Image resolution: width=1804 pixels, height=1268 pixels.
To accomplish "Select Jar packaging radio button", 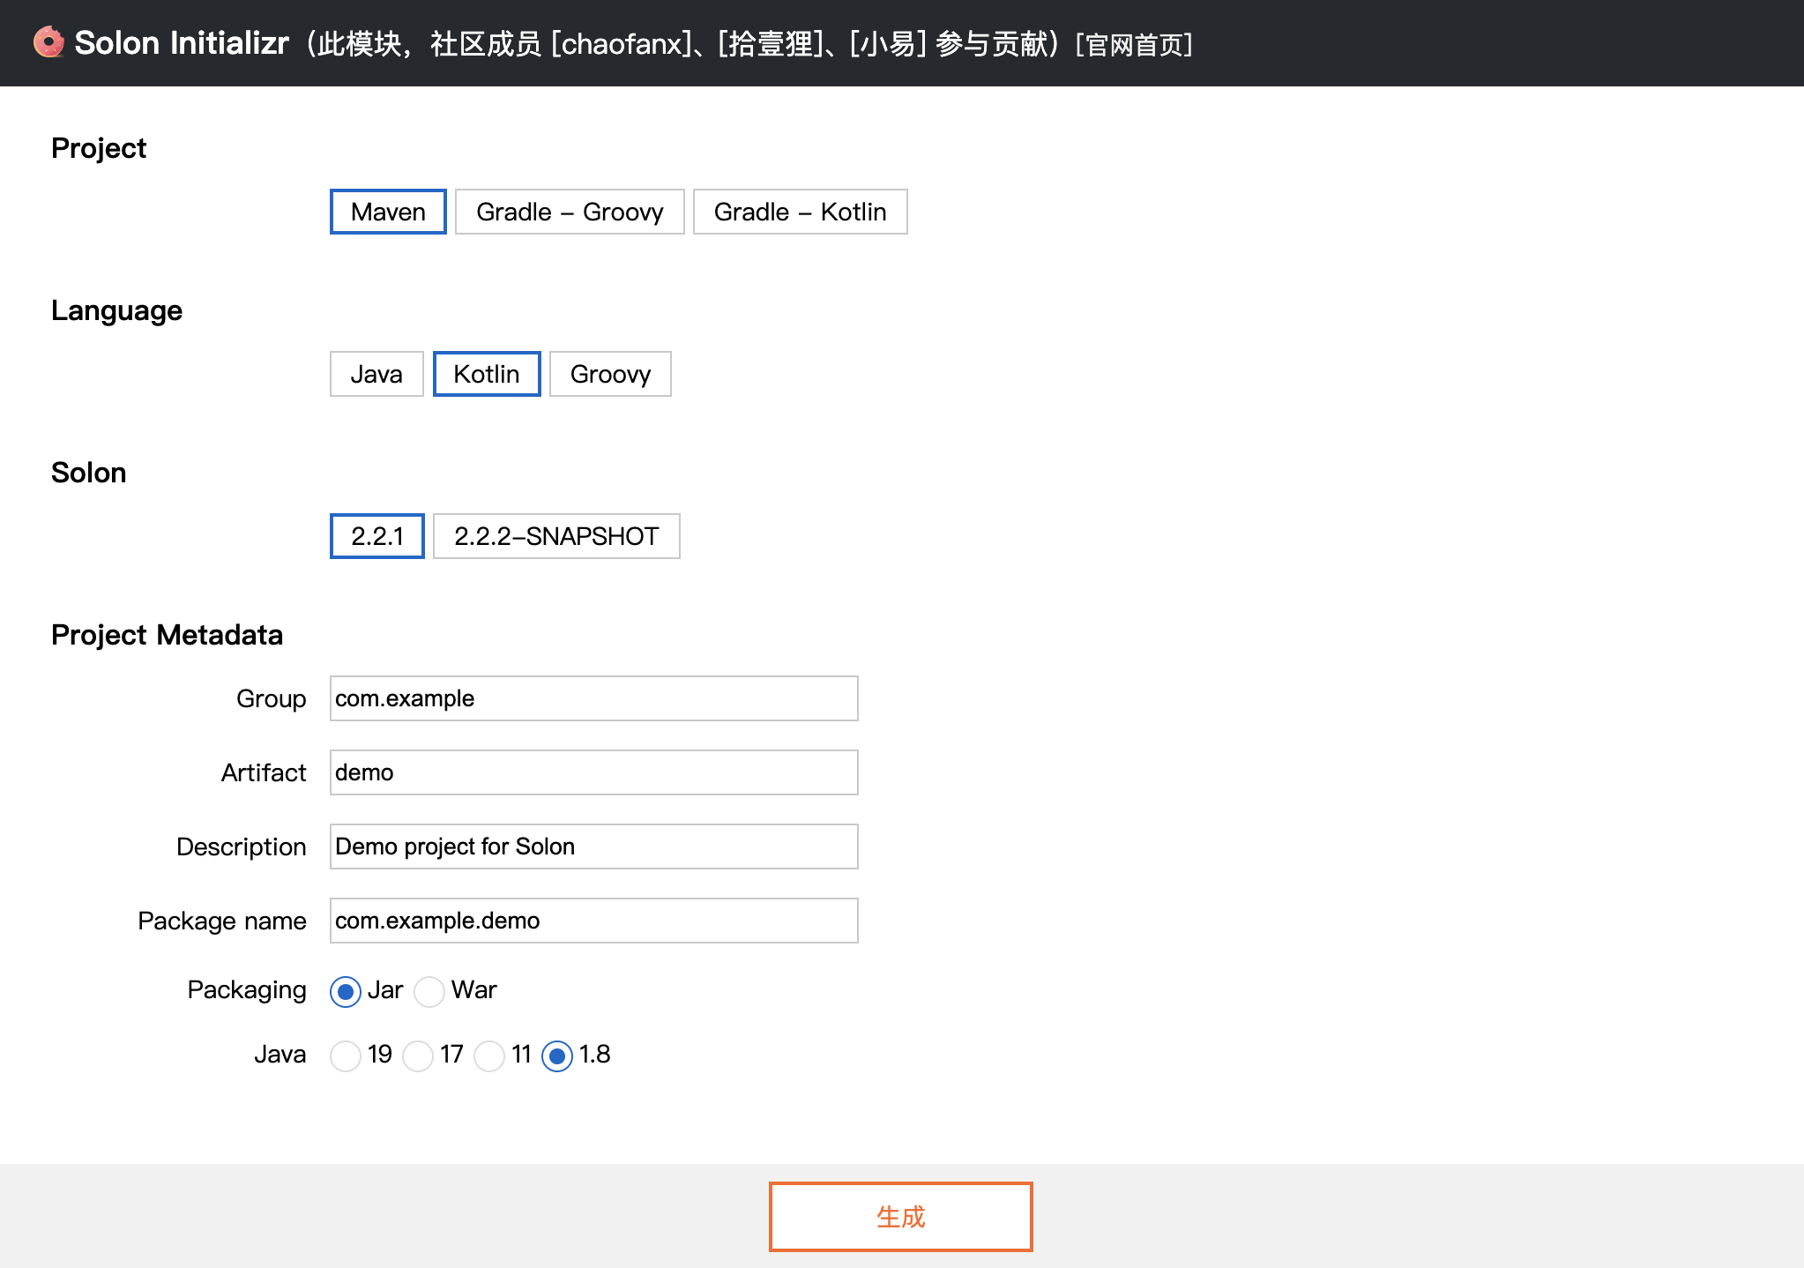I will pyautogui.click(x=346, y=992).
